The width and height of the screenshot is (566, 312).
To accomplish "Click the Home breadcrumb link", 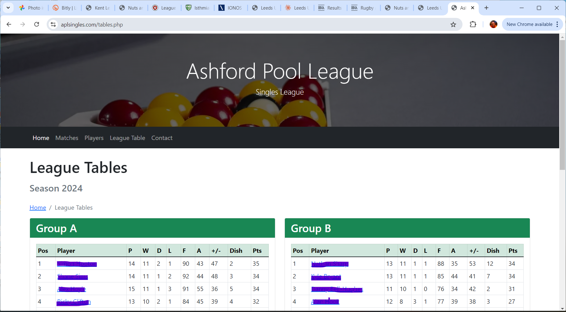I will pos(38,207).
